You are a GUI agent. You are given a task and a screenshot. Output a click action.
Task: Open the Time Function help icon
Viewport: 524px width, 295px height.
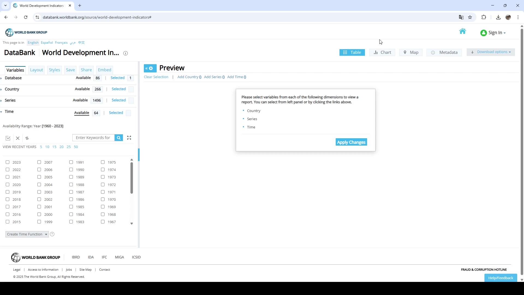(x=52, y=234)
